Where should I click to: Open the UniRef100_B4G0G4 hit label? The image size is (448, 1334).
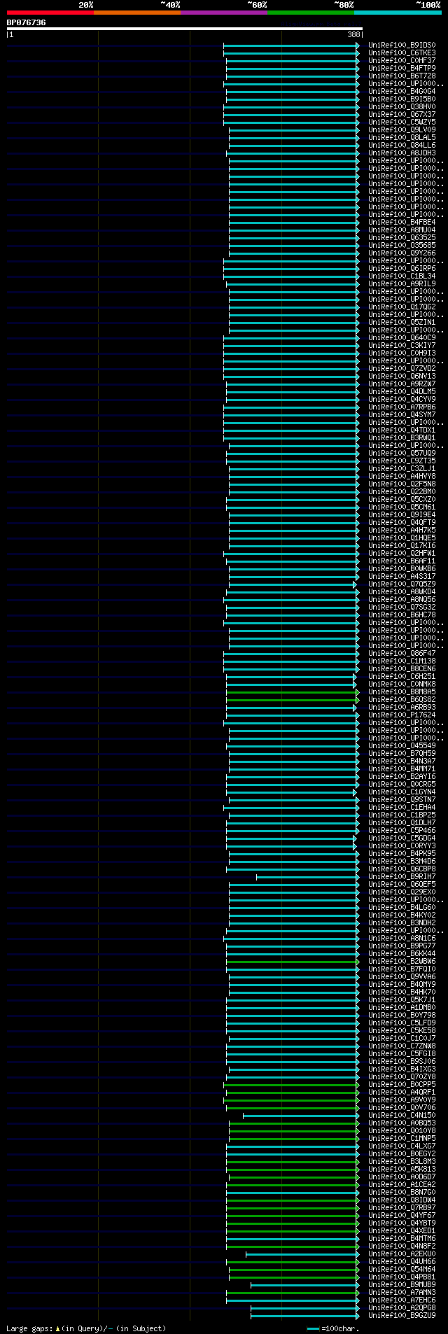click(x=402, y=91)
